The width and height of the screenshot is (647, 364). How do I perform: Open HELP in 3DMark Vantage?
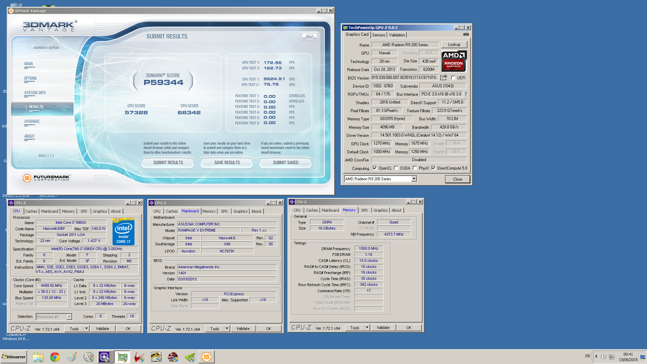pyautogui.click(x=309, y=36)
